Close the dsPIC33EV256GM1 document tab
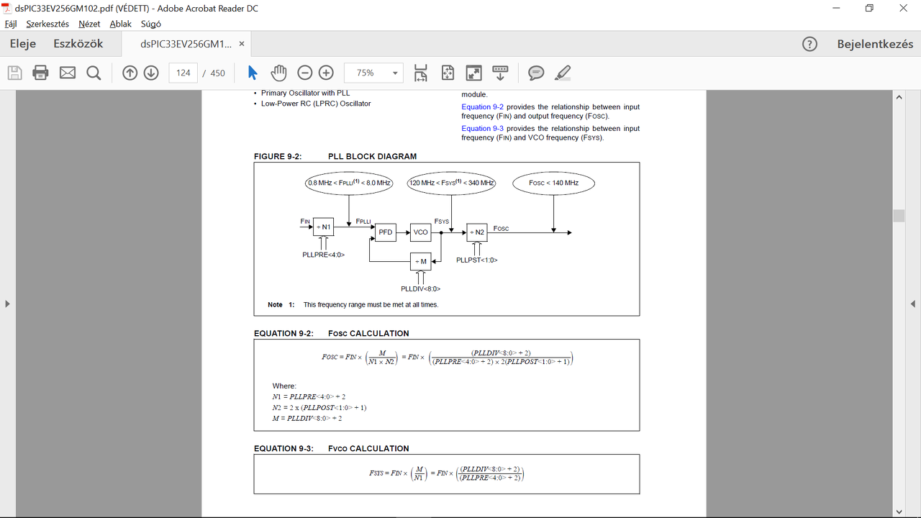This screenshot has height=518, width=921. [x=242, y=44]
